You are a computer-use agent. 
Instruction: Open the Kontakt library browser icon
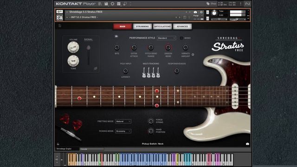100,4
